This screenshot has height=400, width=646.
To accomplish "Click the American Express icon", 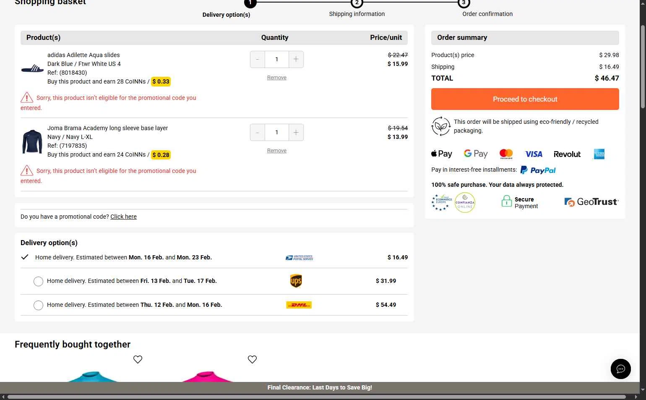I will click(599, 154).
